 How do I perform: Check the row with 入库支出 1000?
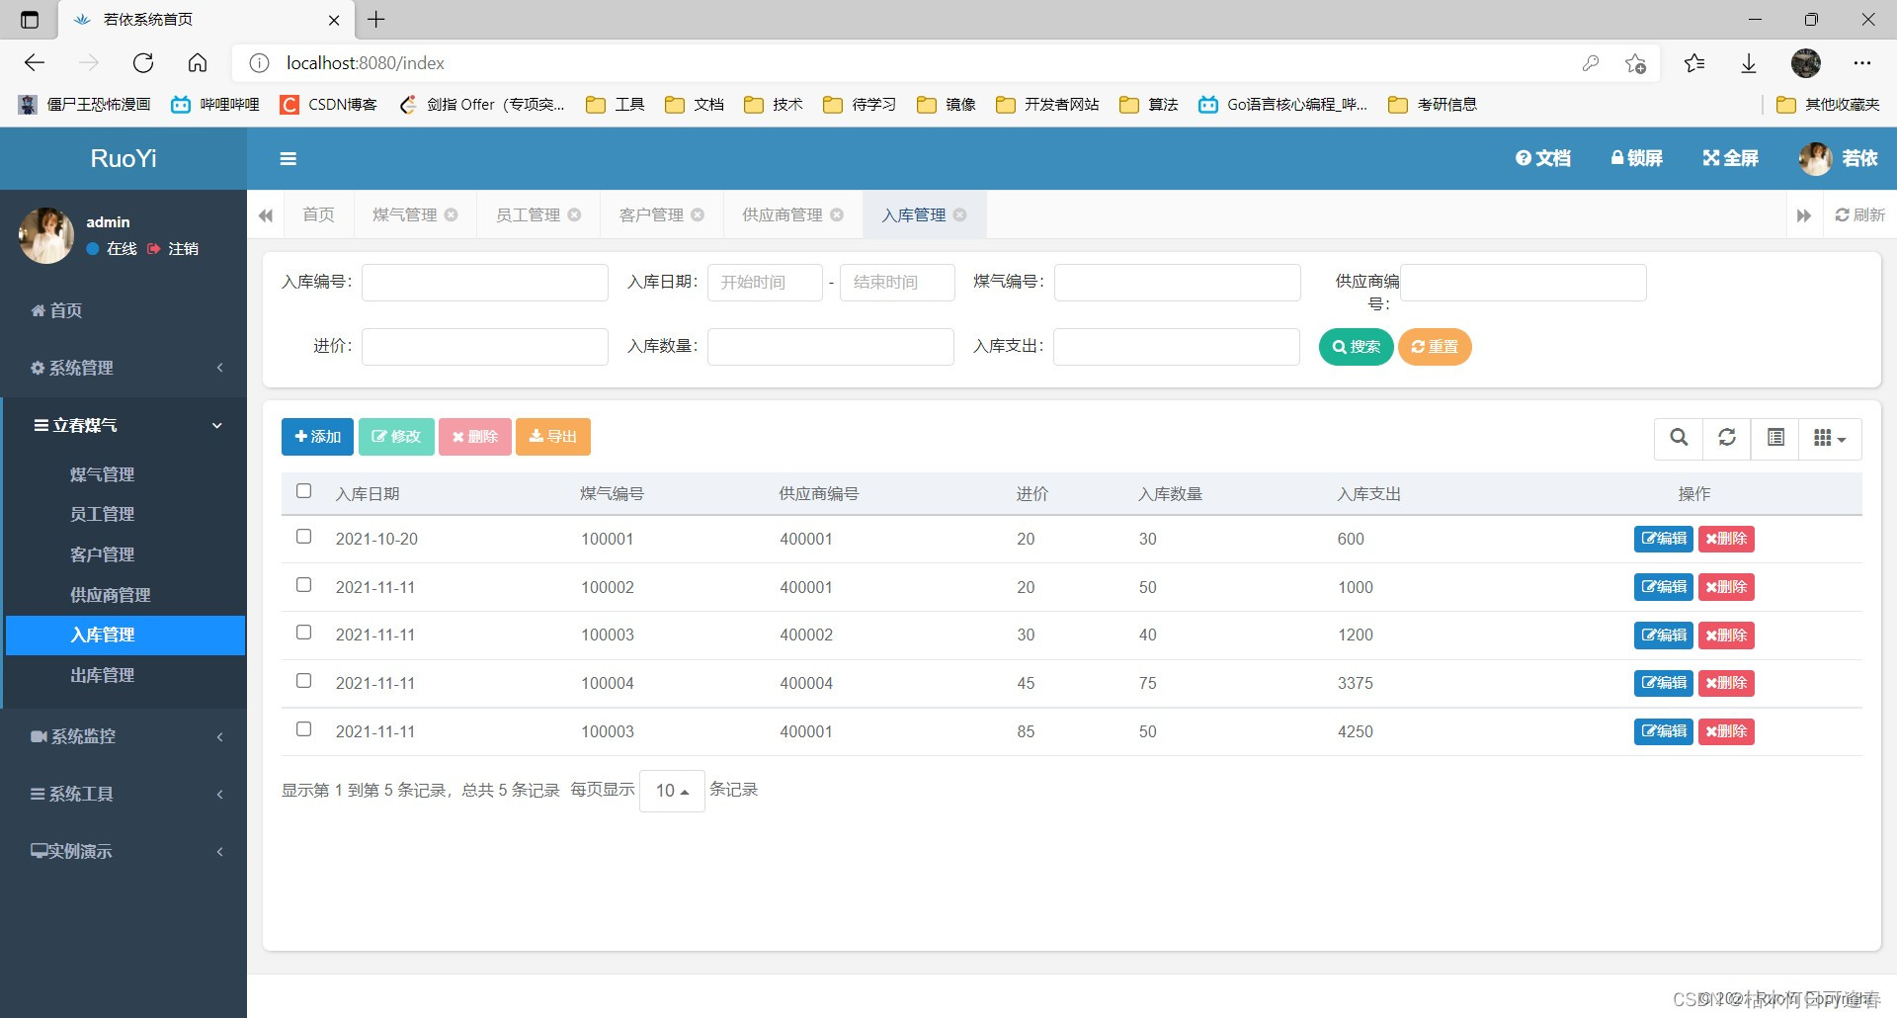303,585
